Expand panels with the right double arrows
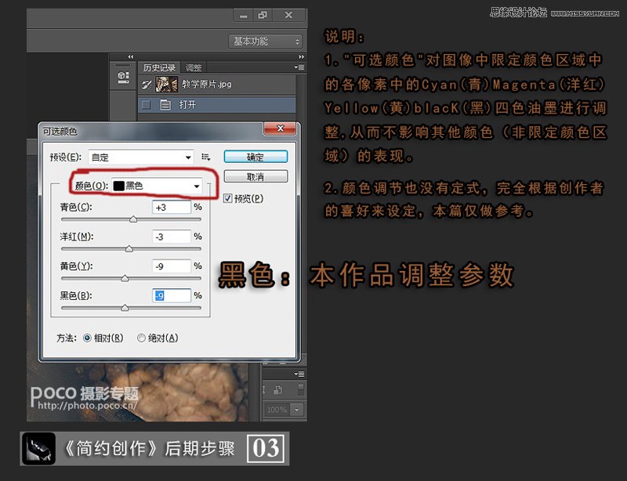This screenshot has height=481, width=627. click(x=302, y=57)
